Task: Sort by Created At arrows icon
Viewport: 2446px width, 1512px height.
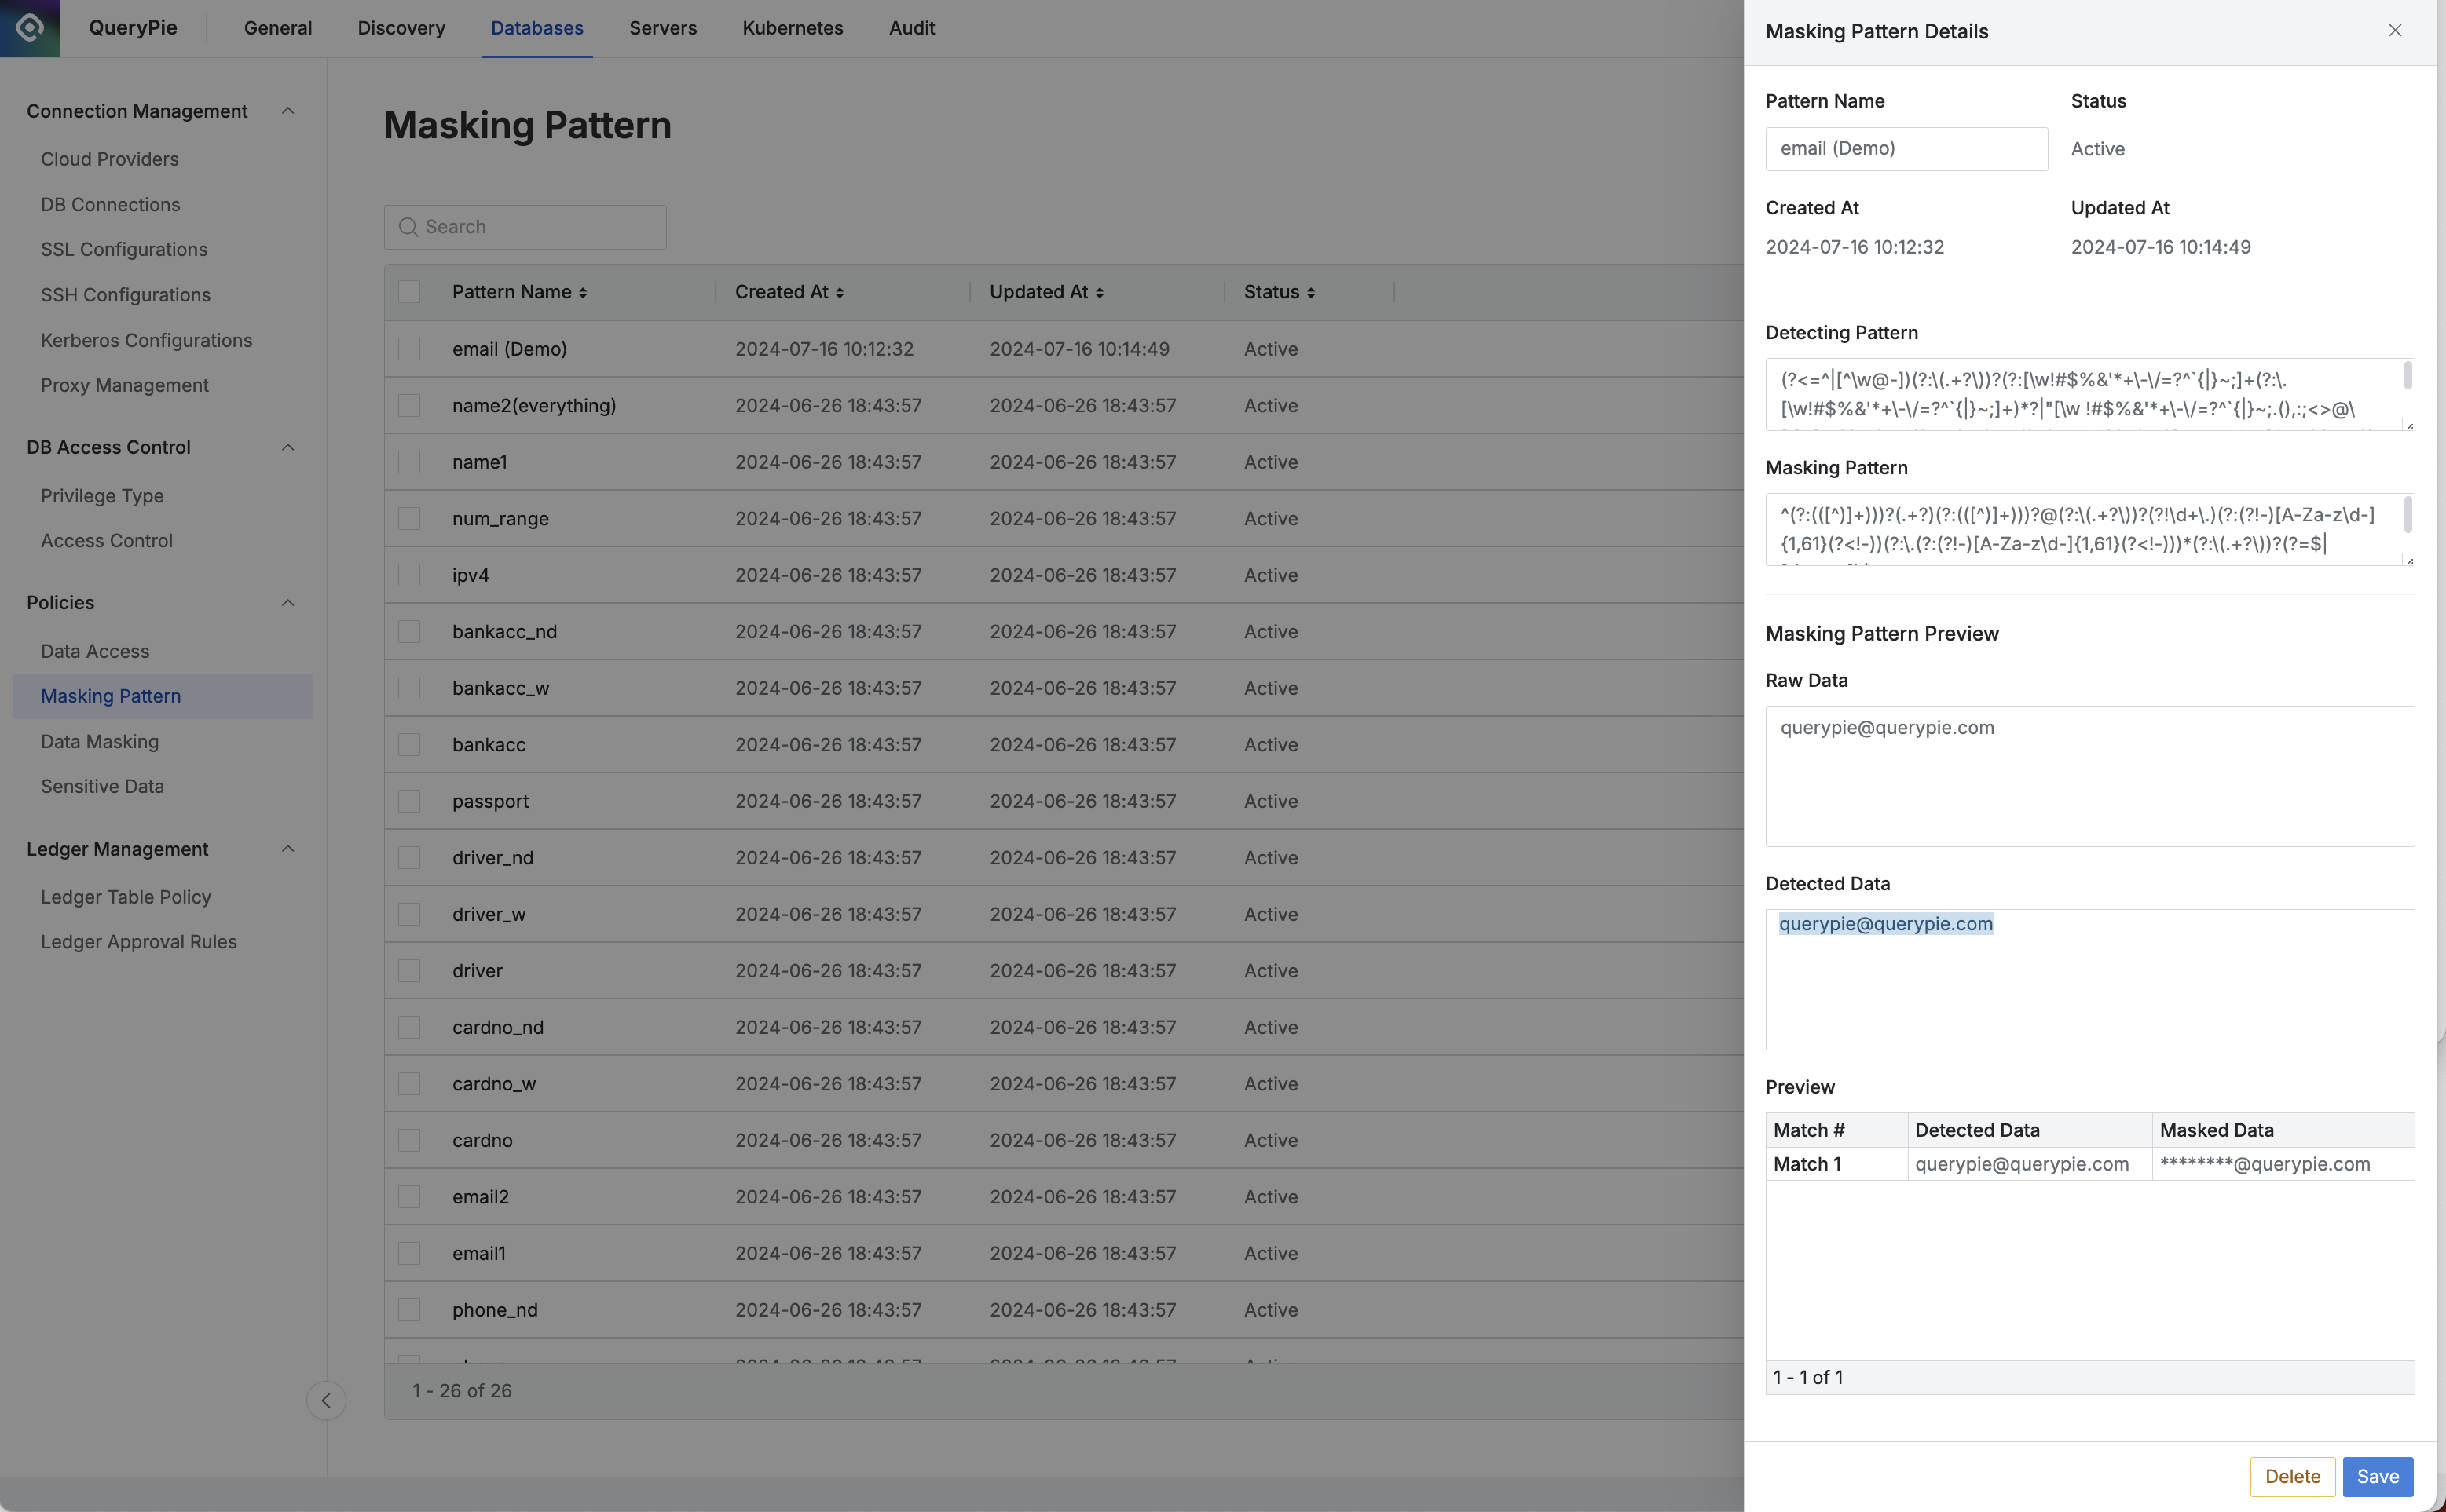Action: pyautogui.click(x=840, y=293)
